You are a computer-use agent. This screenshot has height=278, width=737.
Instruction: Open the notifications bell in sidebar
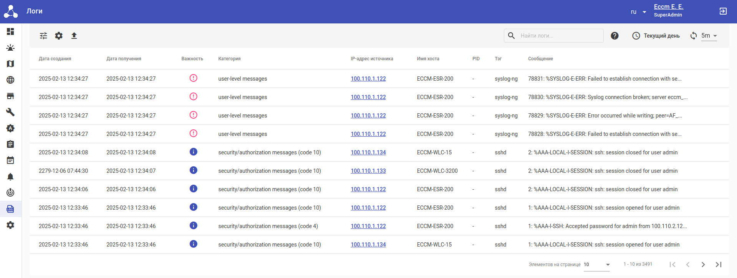pos(10,177)
